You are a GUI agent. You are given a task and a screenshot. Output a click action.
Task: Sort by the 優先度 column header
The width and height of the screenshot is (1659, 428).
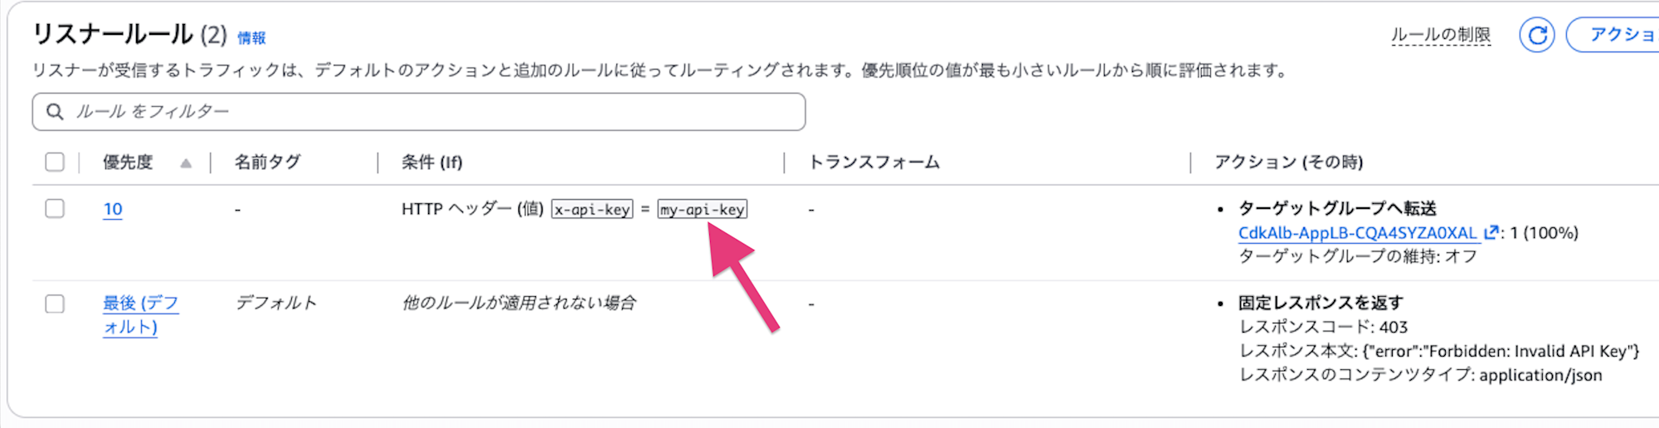[128, 163]
